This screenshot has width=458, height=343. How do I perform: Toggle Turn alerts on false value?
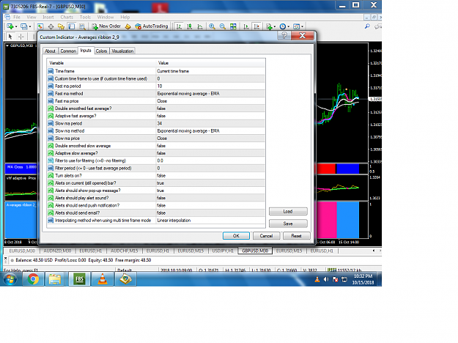click(210, 176)
